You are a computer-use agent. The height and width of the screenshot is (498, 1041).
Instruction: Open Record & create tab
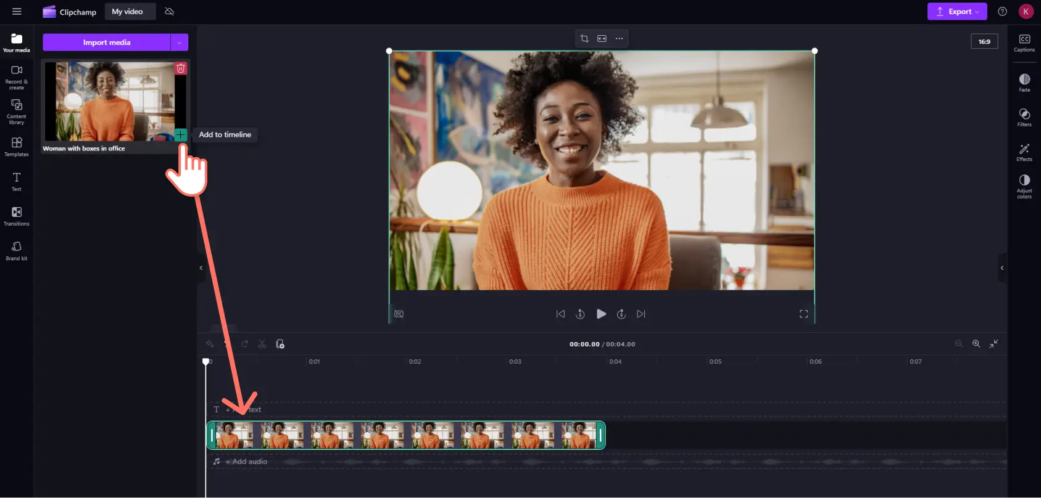[17, 78]
